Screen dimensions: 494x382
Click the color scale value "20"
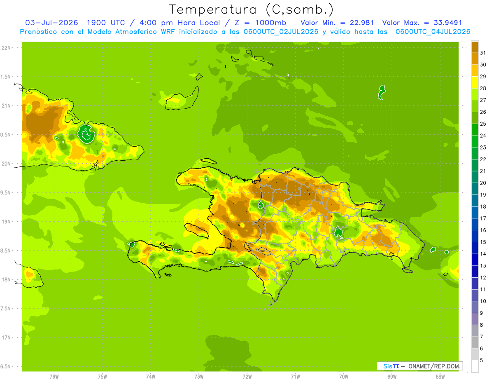coord(483,183)
